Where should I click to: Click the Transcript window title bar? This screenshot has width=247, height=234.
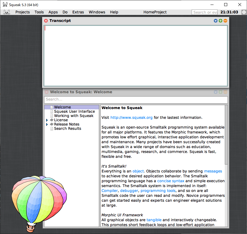pos(135,21)
